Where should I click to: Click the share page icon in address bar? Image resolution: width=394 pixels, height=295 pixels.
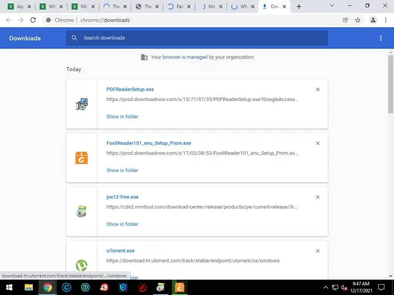[345, 20]
